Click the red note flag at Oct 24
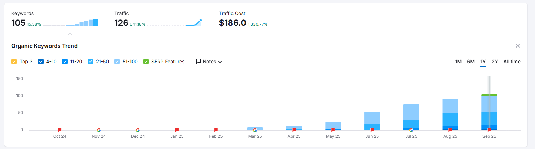 [59, 130]
